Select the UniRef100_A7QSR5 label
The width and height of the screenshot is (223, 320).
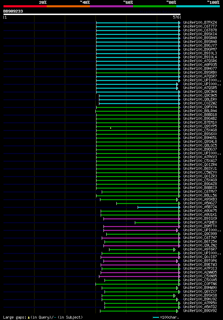pyautogui.click(x=200, y=88)
